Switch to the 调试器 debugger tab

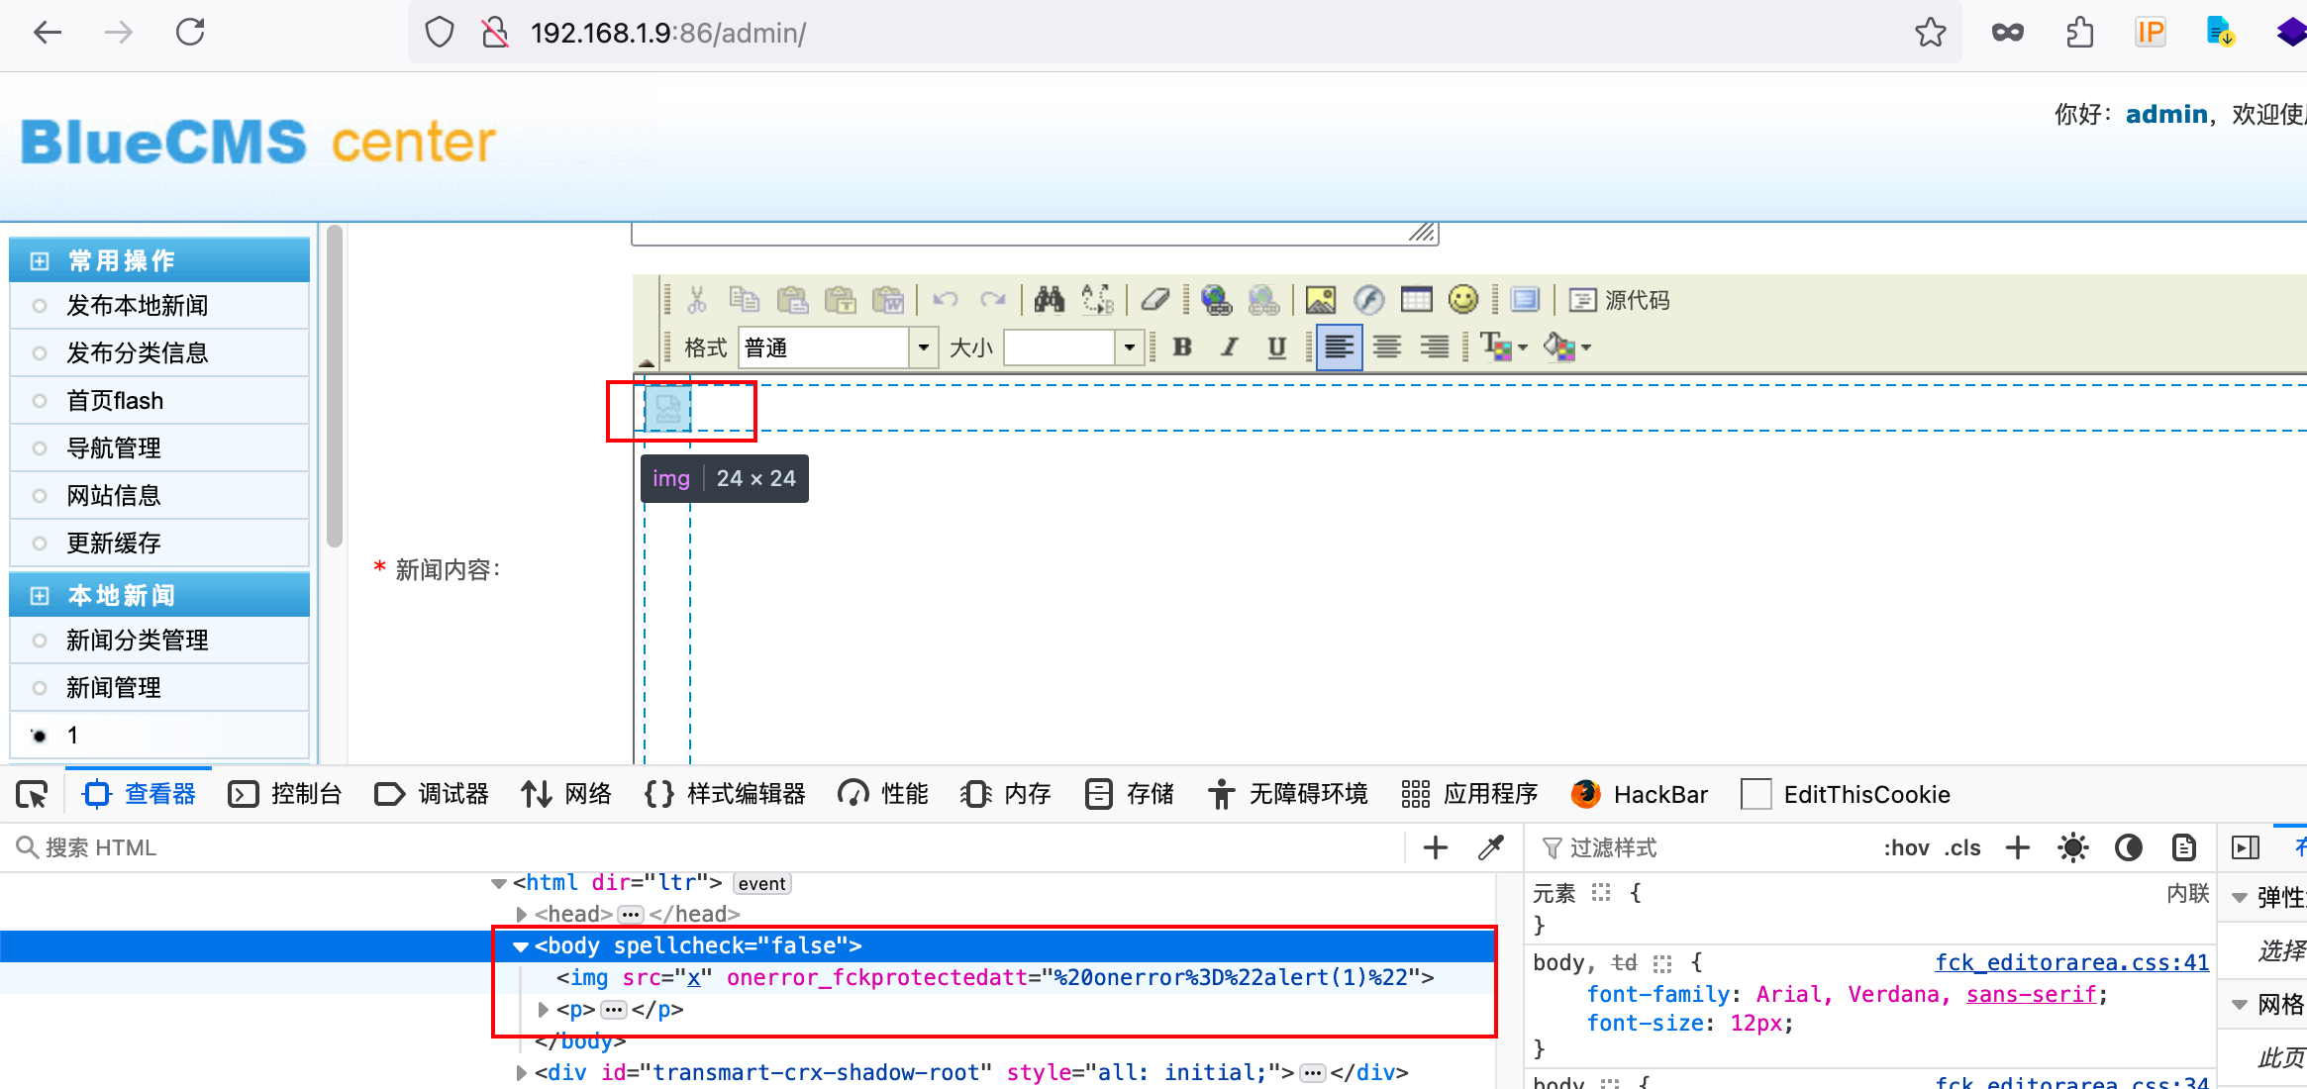(x=432, y=794)
